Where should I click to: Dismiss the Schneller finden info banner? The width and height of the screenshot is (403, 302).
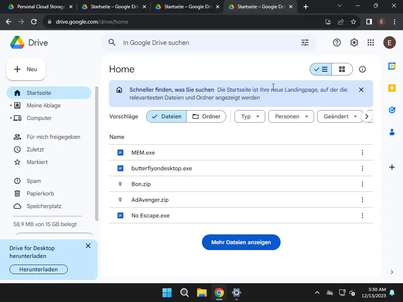click(x=361, y=90)
